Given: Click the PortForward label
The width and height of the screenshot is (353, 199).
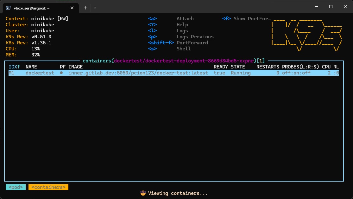Looking at the screenshot, I should (192, 43).
